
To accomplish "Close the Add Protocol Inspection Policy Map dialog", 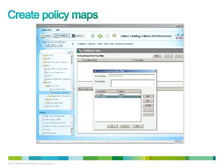I will point(155,71).
